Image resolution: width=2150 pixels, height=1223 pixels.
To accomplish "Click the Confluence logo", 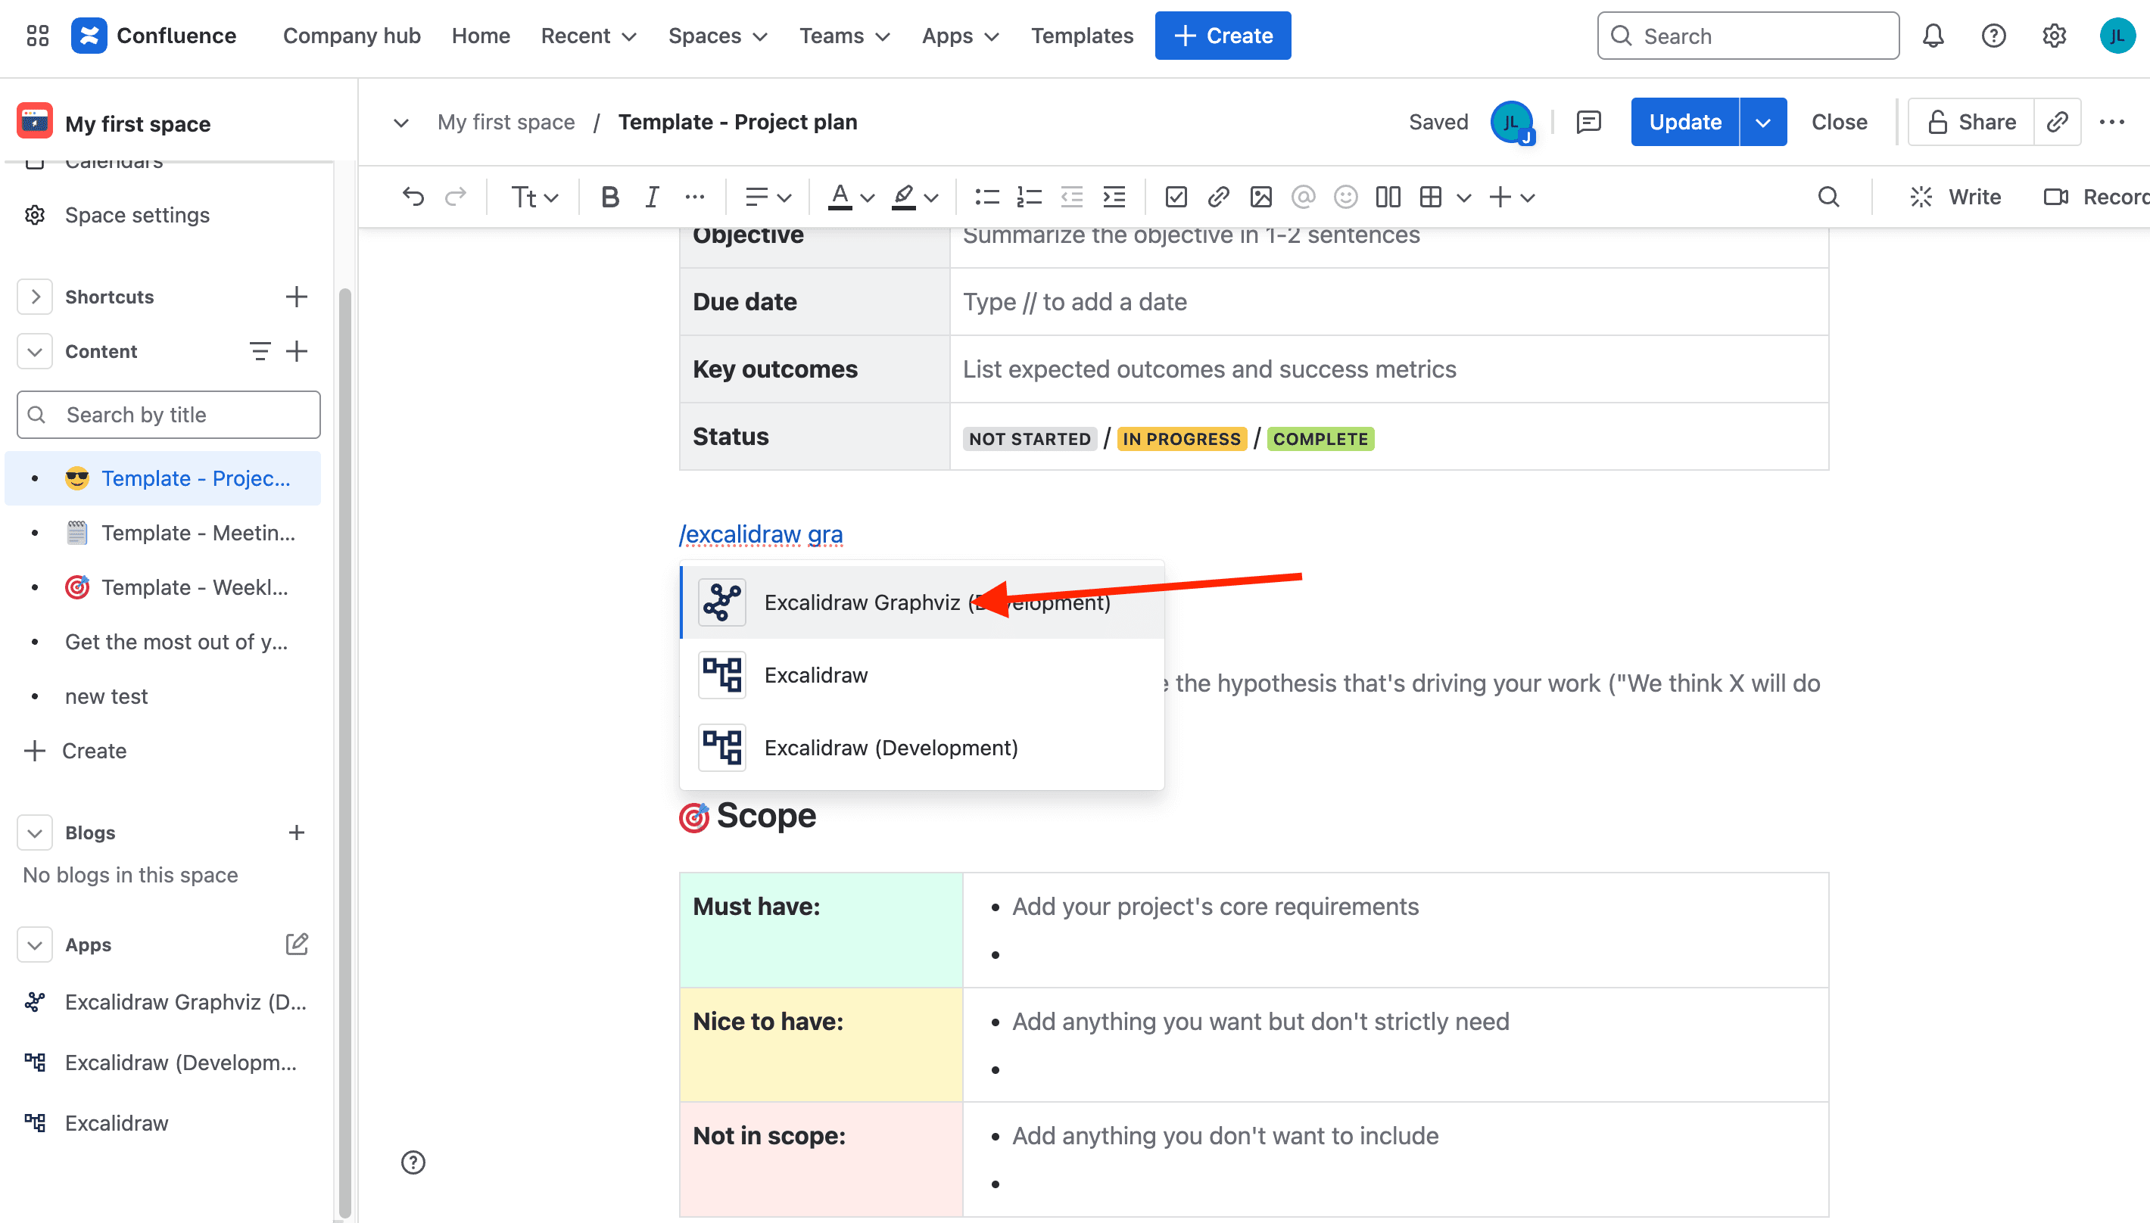I will pyautogui.click(x=154, y=36).
